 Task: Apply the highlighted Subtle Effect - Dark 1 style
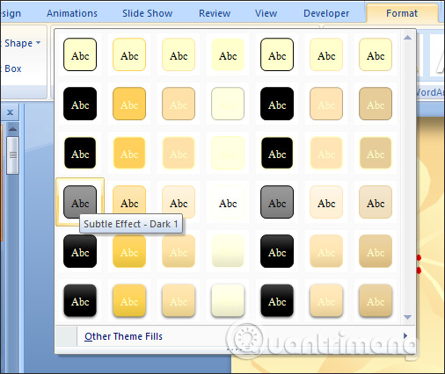[x=80, y=202]
